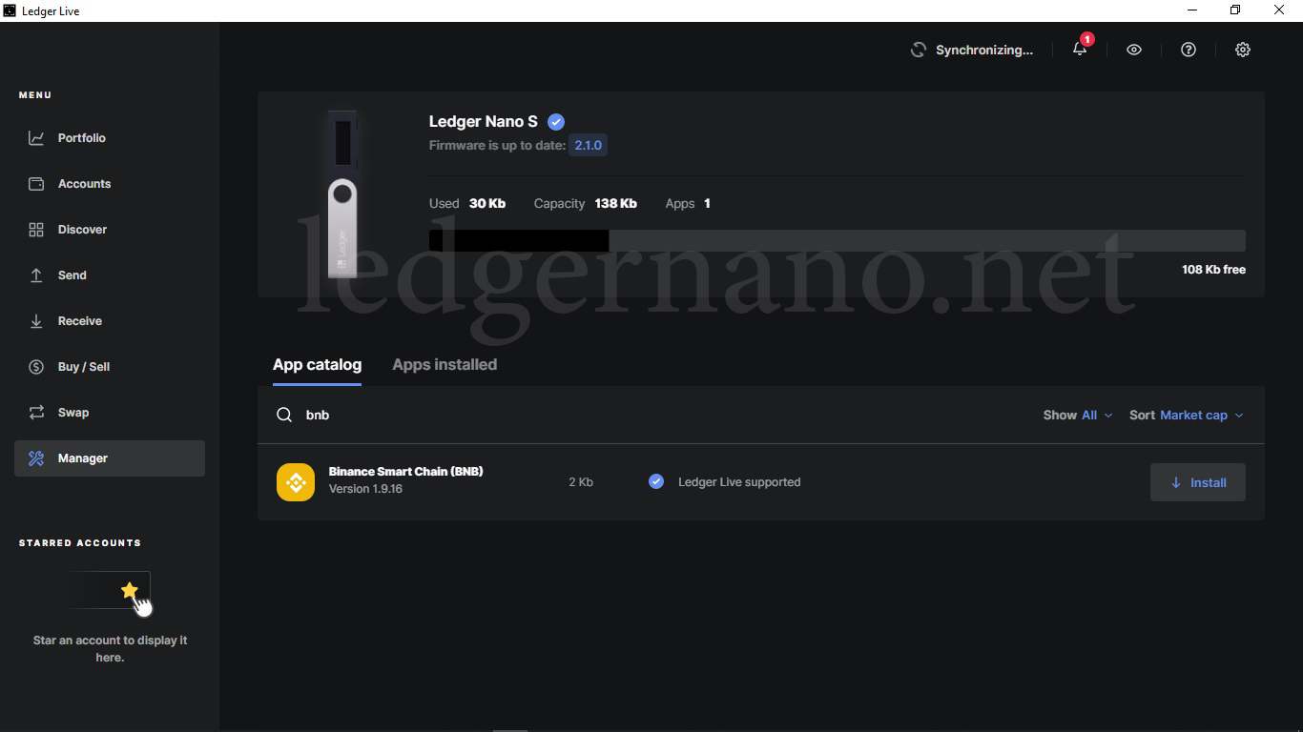
Task: Click the Binance Smart Chain (BNB) name
Action: (406, 472)
